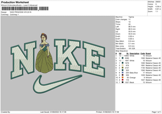Click the 'St.' column header
The height and width of the screenshot is (114, 162).
(128, 54)
